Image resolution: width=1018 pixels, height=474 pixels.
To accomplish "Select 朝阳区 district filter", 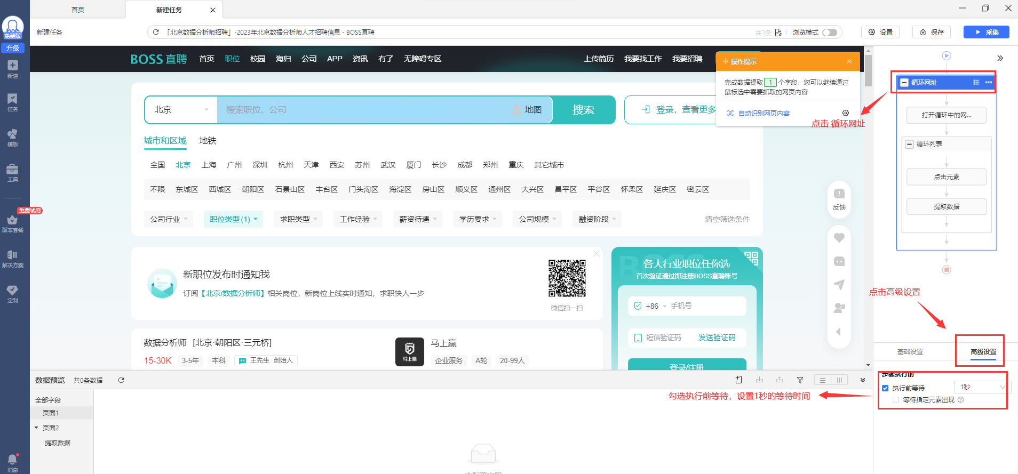I will coord(253,189).
